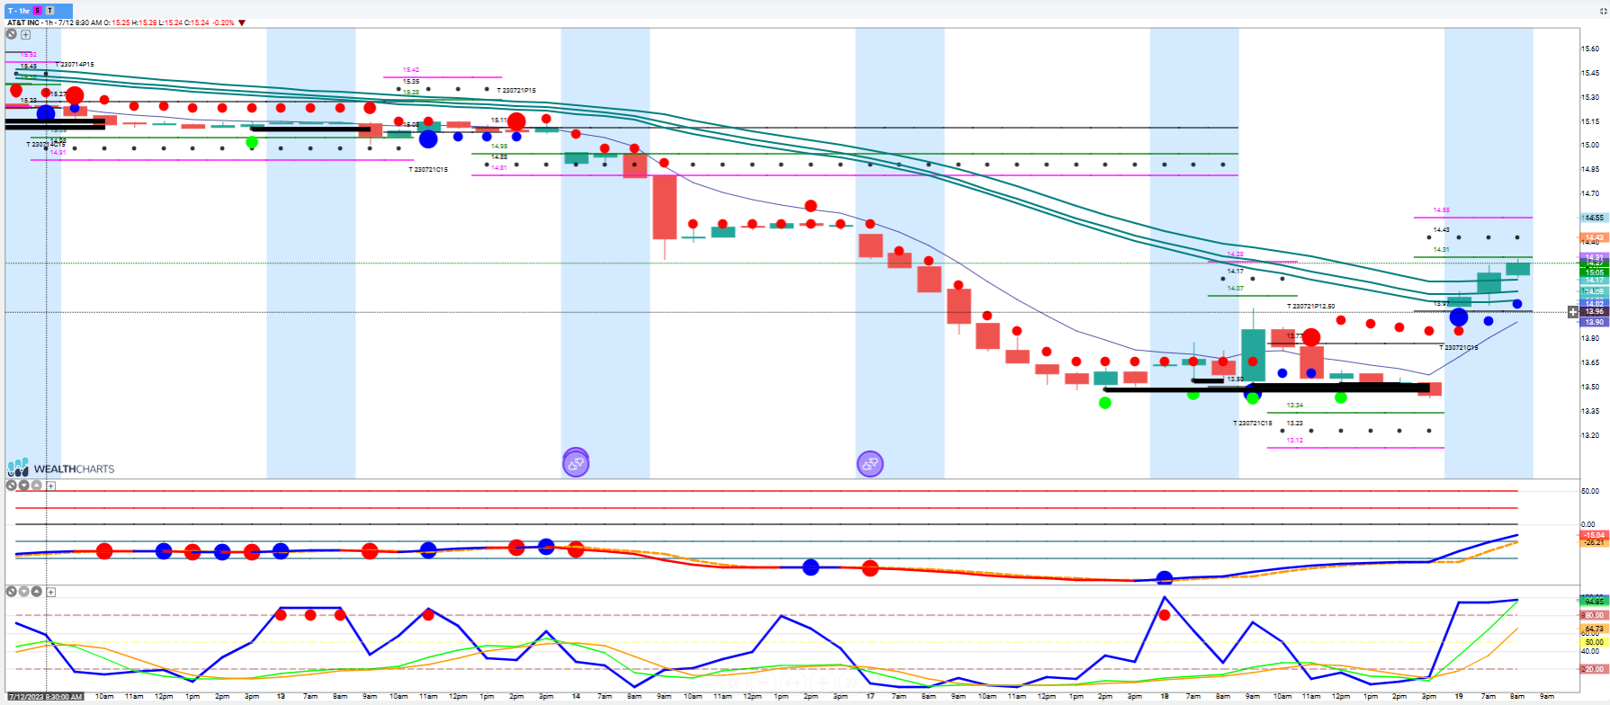Click the plus box in main price pane
1610x705 pixels.
(26, 35)
